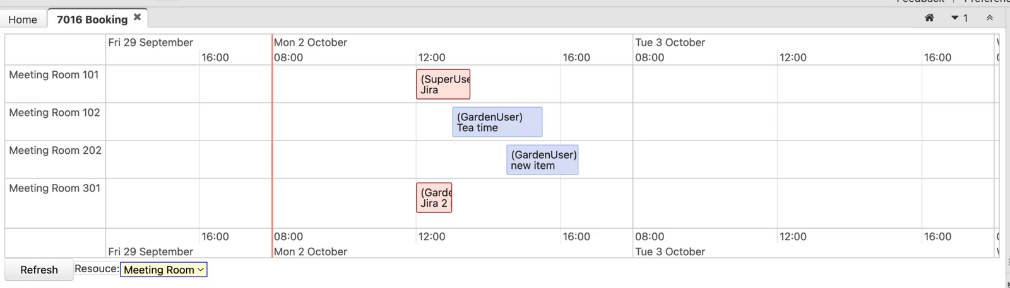The image size is (1010, 288).
Task: Select the GardenUser Tea time booking
Action: (x=497, y=122)
